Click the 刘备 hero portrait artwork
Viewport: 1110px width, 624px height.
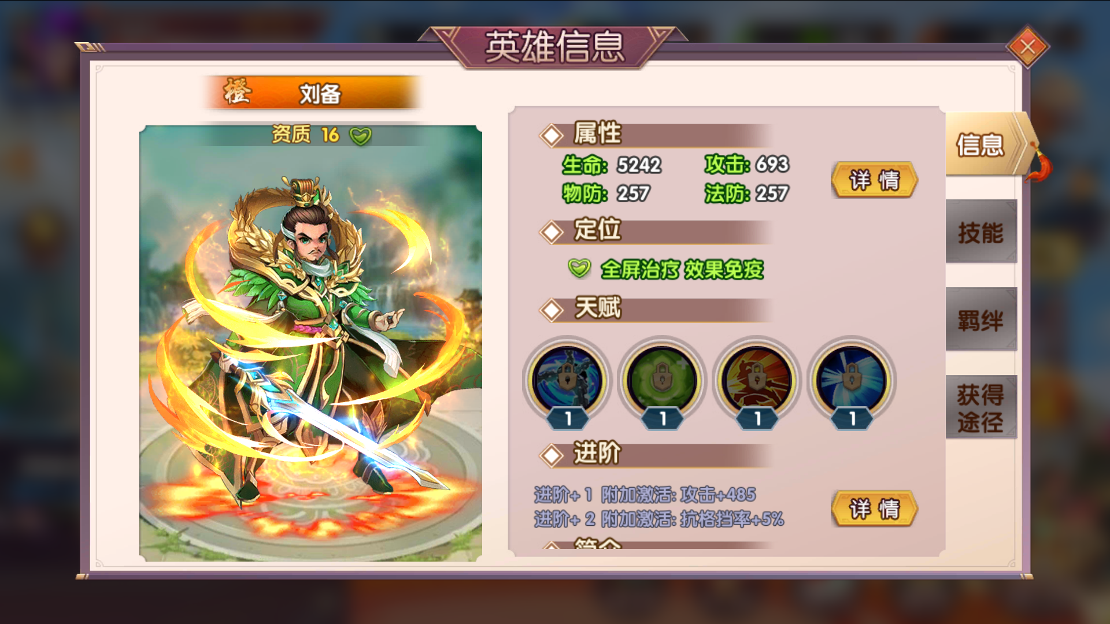311,343
